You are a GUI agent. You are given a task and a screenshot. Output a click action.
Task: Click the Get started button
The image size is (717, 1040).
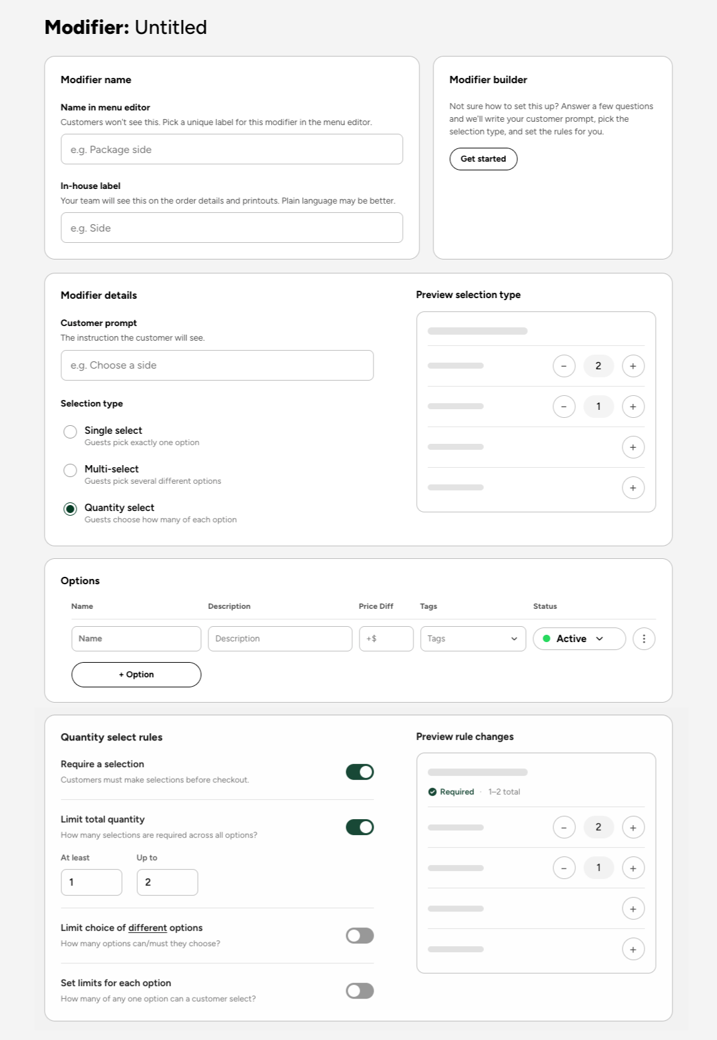point(483,159)
